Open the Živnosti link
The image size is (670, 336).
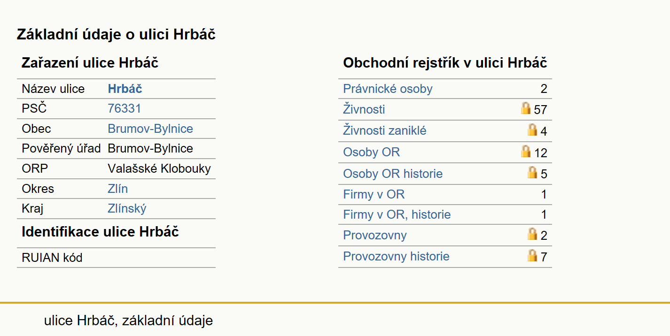(x=364, y=109)
